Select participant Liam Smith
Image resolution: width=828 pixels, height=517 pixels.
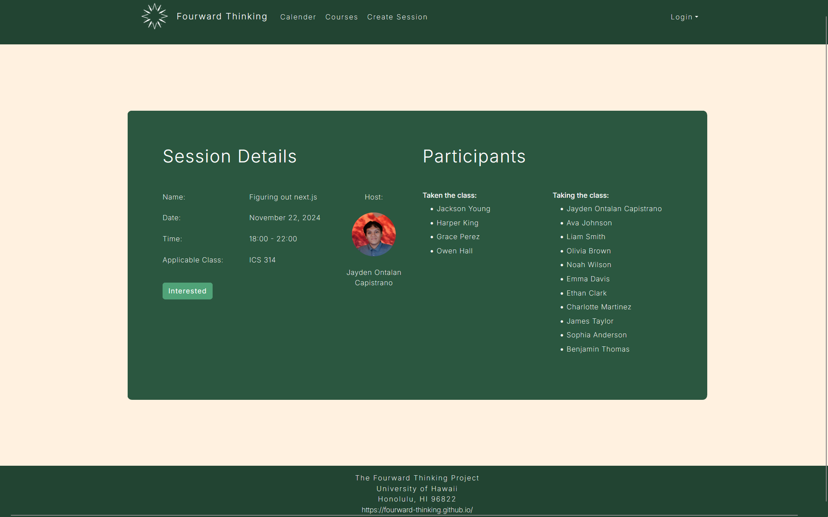click(586, 237)
